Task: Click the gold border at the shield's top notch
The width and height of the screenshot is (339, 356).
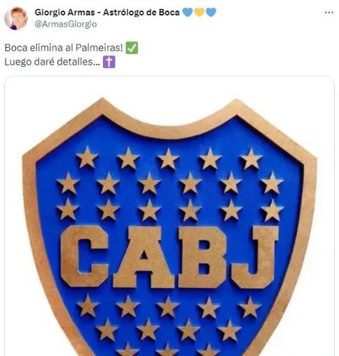Action: point(169,131)
